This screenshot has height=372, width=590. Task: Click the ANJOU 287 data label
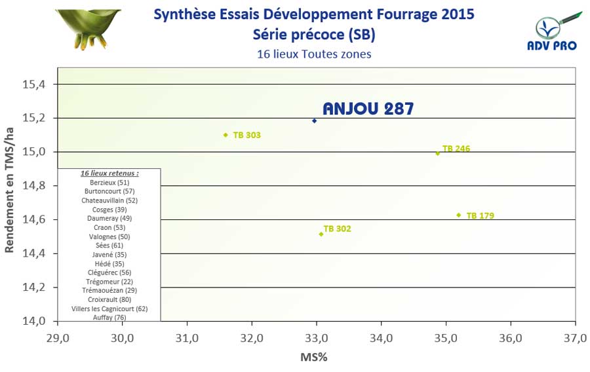(368, 109)
